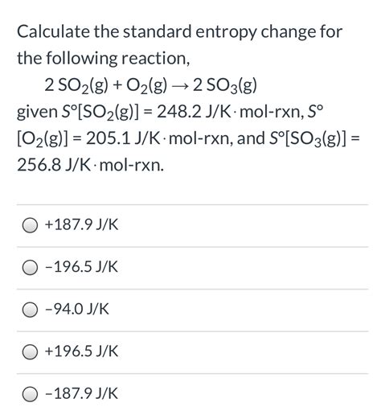Click the '256.8 J/K·mol-rxn' value text

pos(90,166)
